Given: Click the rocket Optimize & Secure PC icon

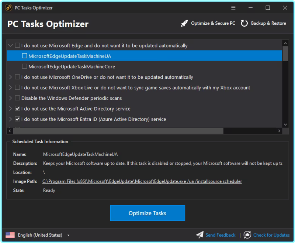Looking at the screenshot, I should click(184, 23).
